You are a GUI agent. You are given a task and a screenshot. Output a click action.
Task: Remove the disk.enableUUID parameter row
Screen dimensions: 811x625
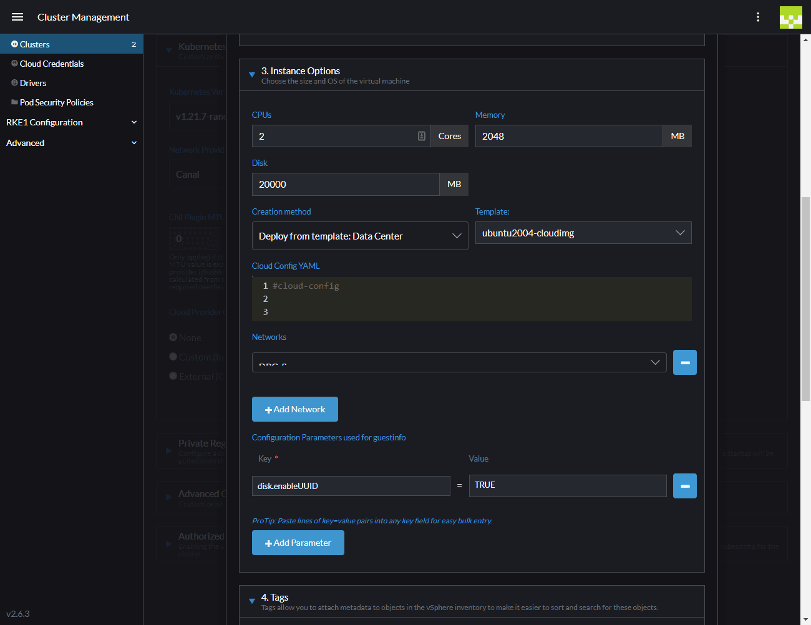point(684,486)
